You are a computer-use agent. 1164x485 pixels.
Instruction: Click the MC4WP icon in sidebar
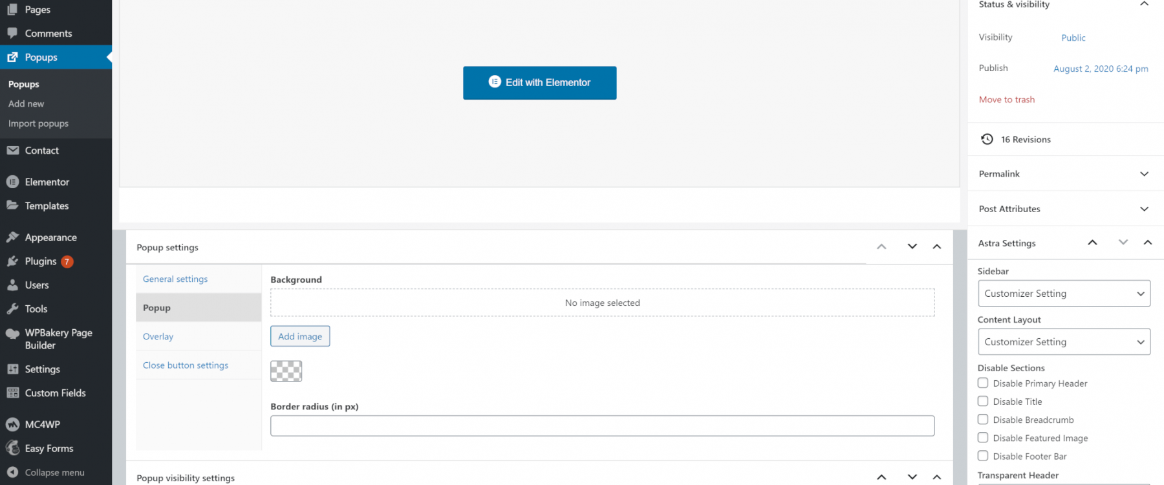[12, 425]
